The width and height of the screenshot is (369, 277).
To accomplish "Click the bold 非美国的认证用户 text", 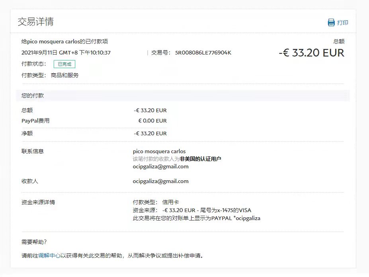I will click(200, 159).
